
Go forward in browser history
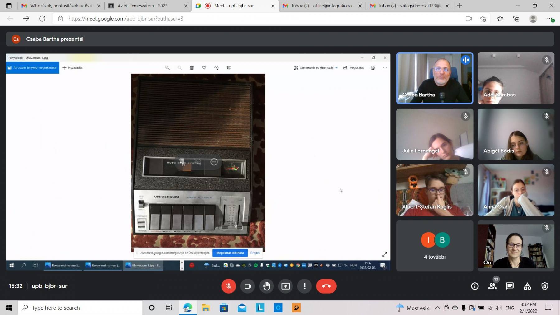coord(26,19)
